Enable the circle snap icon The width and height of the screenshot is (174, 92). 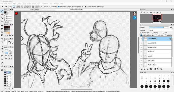27,7
